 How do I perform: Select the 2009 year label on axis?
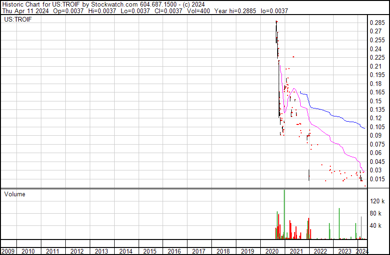8,251
